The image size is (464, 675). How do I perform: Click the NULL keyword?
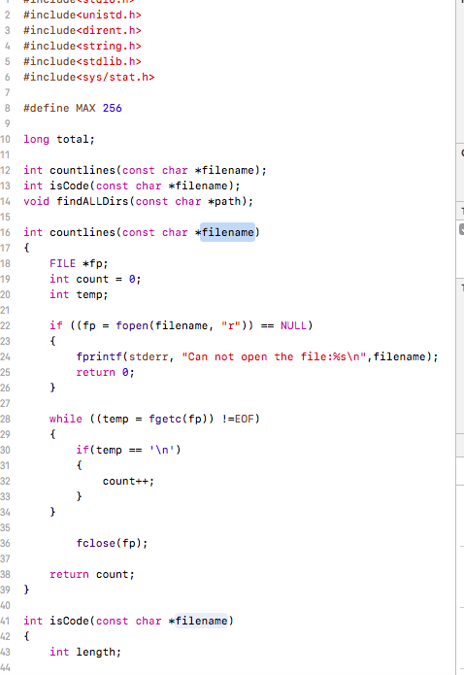click(x=293, y=326)
